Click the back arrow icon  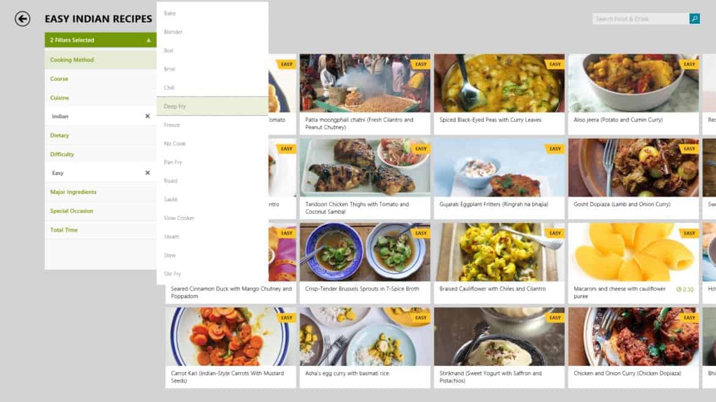(23, 19)
